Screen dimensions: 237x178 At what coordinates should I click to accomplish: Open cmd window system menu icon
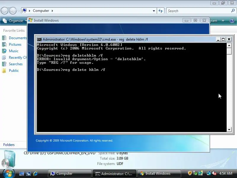(x=39, y=39)
